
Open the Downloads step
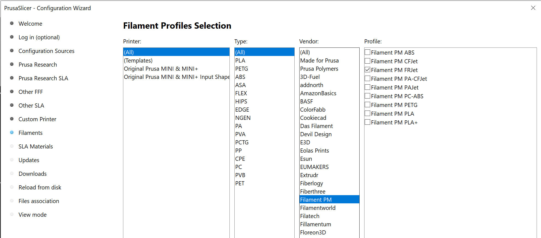pyautogui.click(x=32, y=174)
